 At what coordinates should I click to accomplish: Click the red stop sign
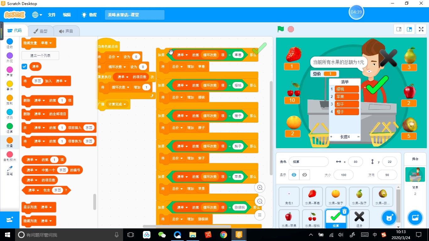click(291, 29)
